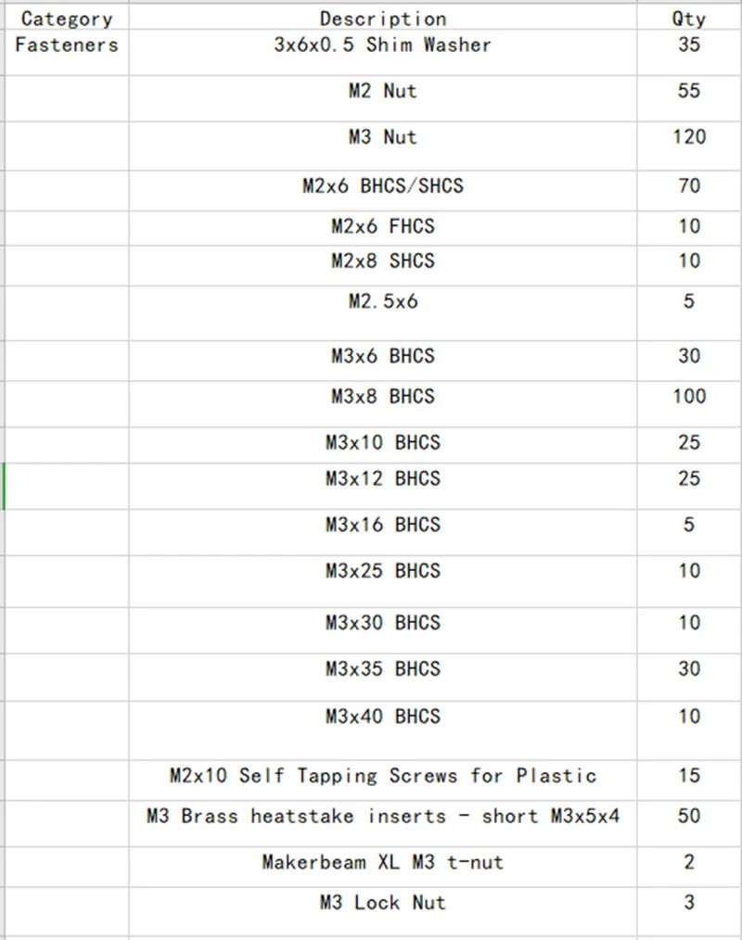The height and width of the screenshot is (940, 742).
Task: Select the M3 Lock Nut cell
Action: [383, 911]
